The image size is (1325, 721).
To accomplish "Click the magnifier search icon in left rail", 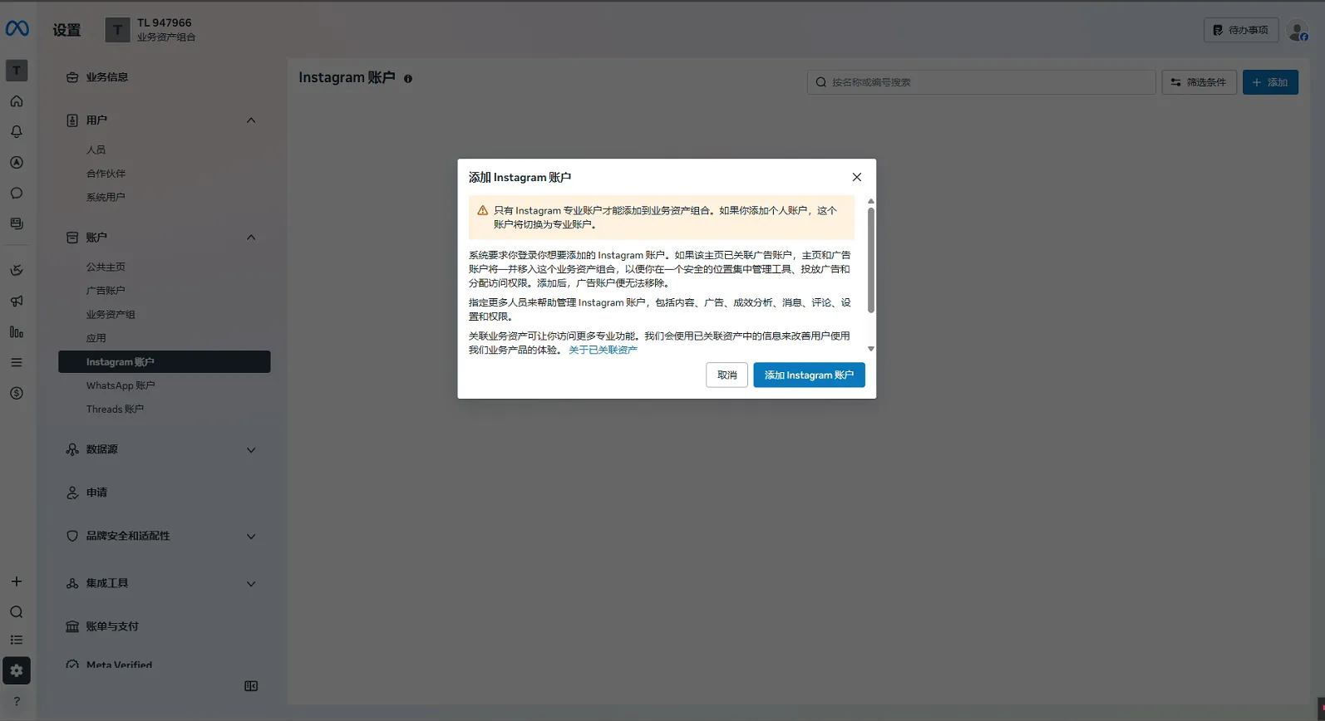I will coord(17,612).
